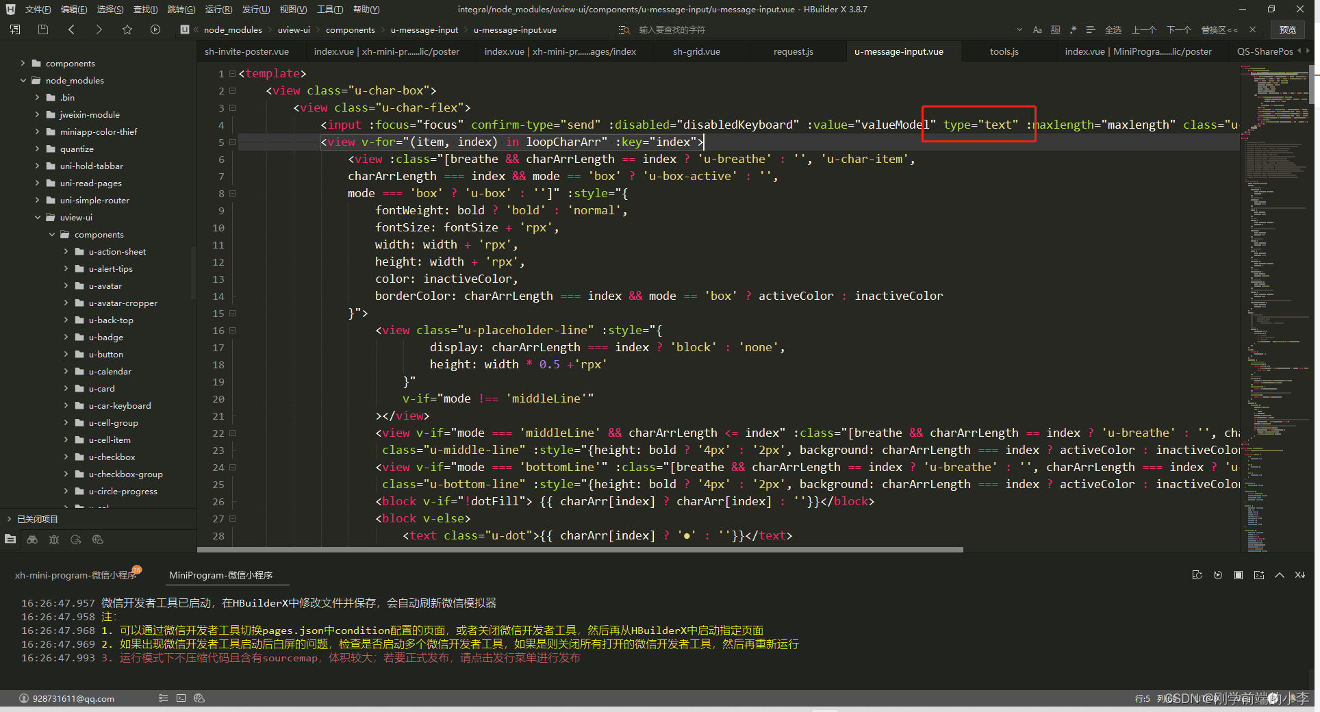1320x712 pixels.
Task: Click the terminal icon in status bar
Action: point(181,698)
